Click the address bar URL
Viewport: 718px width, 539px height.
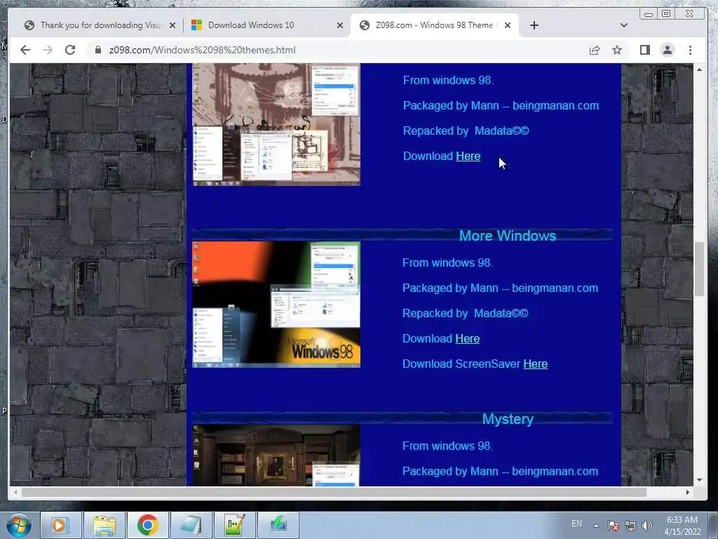(x=203, y=50)
